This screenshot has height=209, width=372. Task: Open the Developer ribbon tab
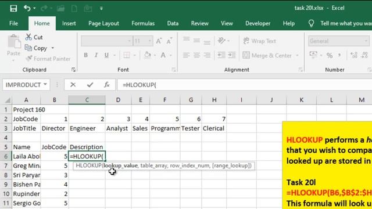pyautogui.click(x=257, y=23)
